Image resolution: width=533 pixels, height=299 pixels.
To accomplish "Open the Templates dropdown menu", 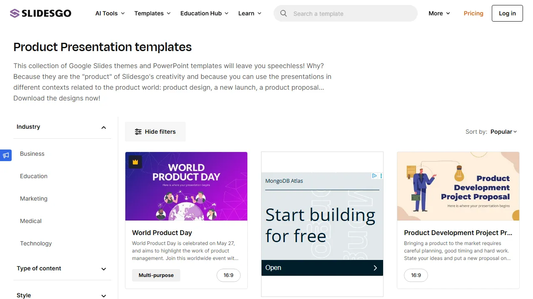I will pyautogui.click(x=152, y=13).
